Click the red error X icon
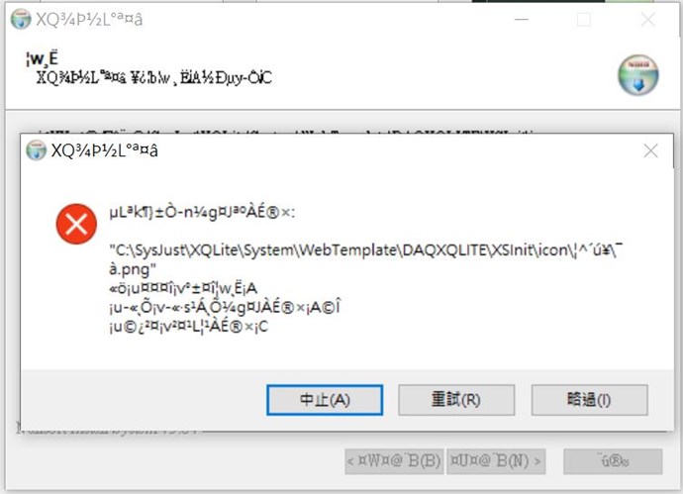Viewport: 683px width, 494px height. click(x=76, y=224)
